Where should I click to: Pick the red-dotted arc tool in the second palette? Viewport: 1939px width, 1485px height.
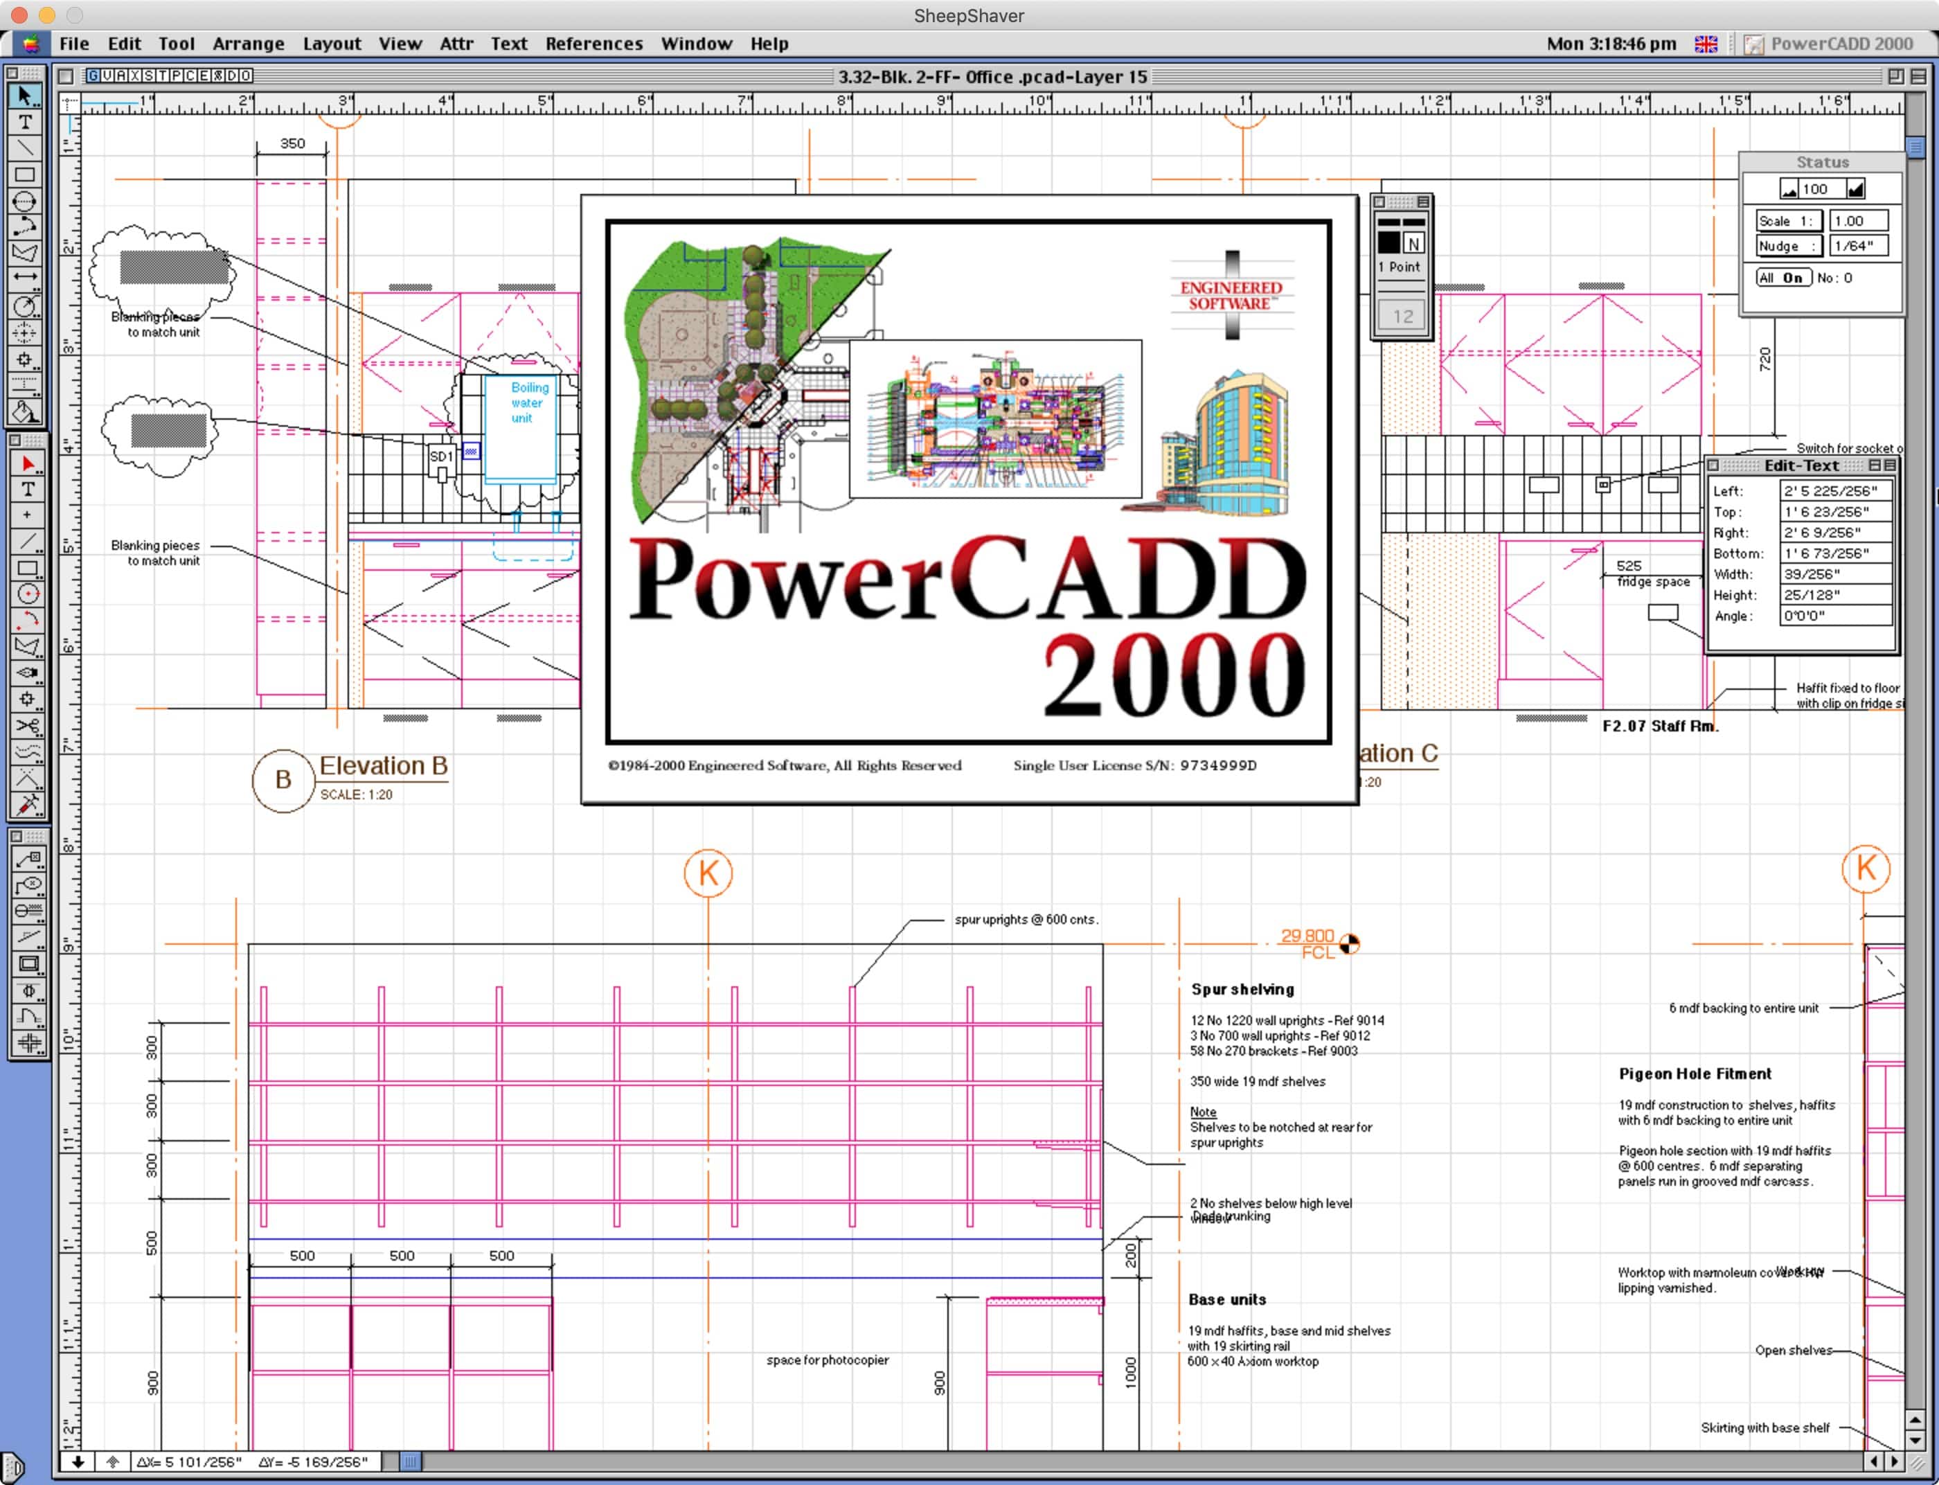click(28, 621)
